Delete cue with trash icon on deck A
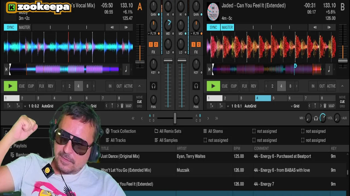Screen dimensions: 350x196 click(x=122, y=106)
